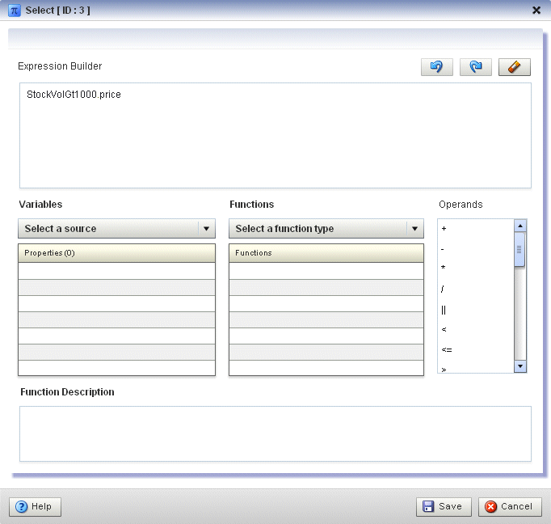Screen dimensions: 551x524
Task: Select the plus operand
Action: click(444, 229)
